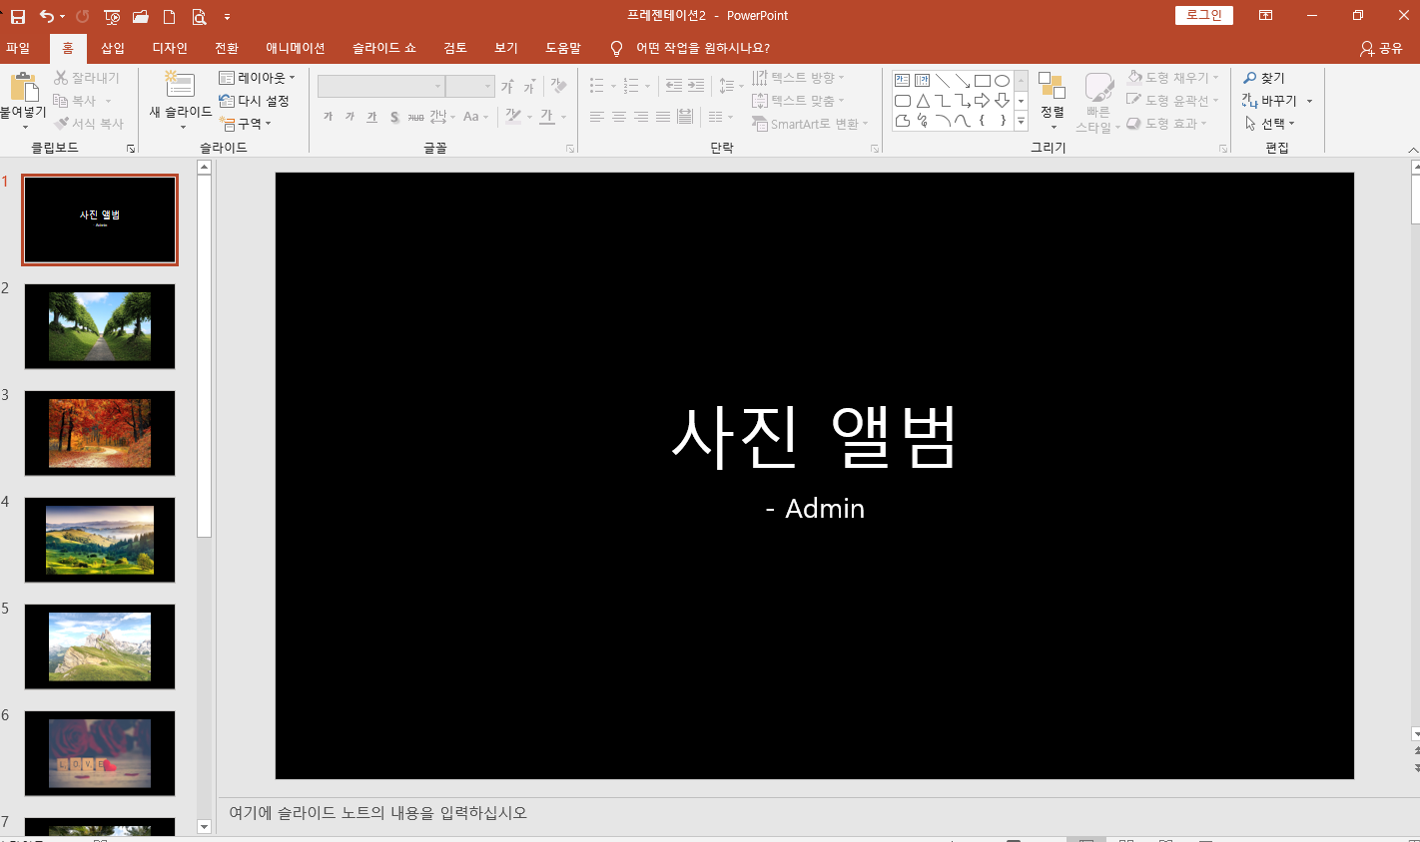The width and height of the screenshot is (1420, 842).
Task: Open the drawing group dialog launcher
Action: point(1223,149)
